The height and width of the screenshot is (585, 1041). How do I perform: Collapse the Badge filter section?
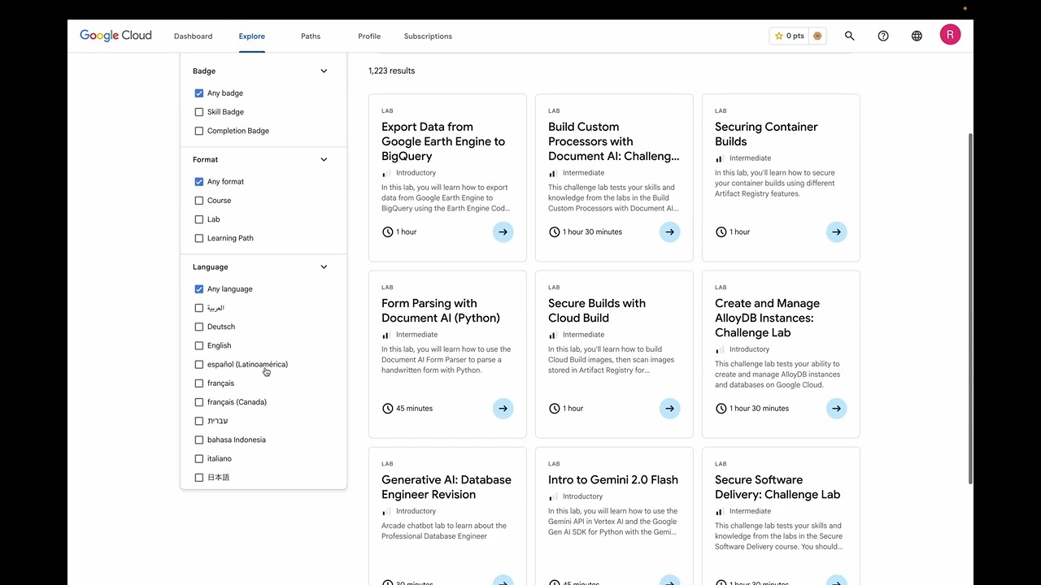coord(324,71)
